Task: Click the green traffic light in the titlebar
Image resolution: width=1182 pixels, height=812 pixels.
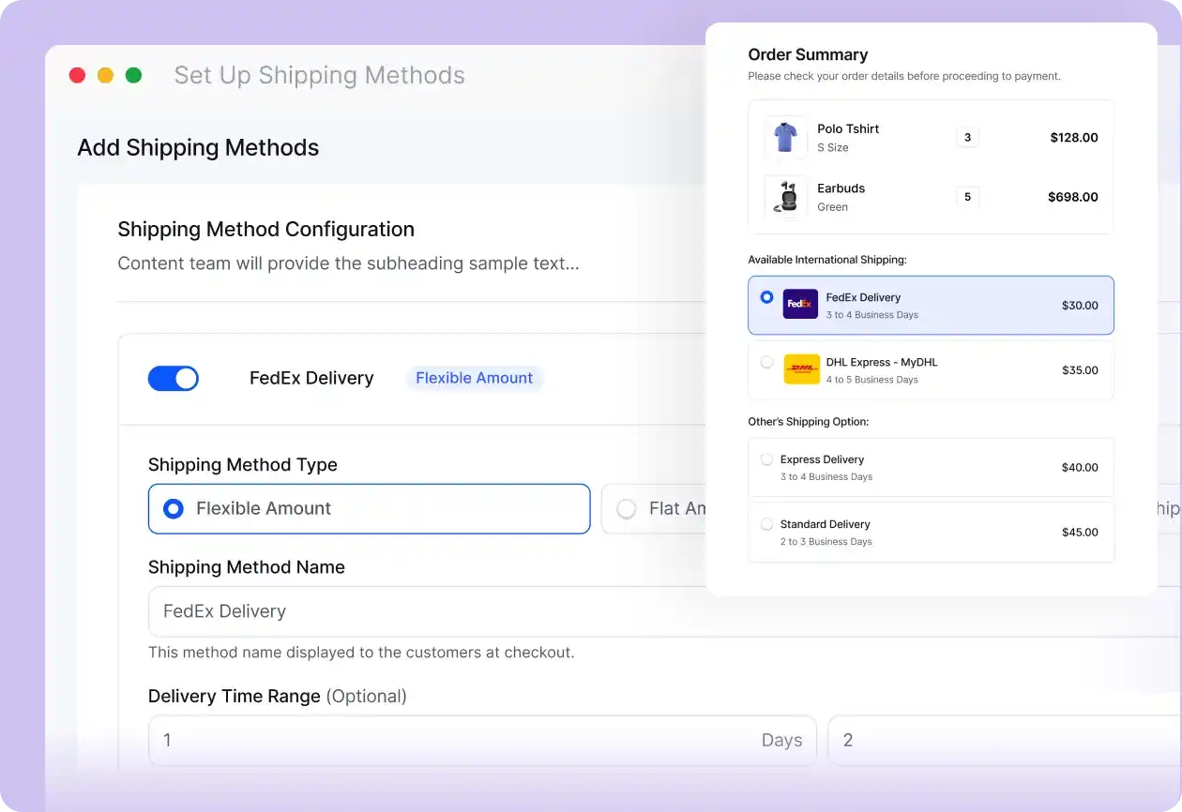Action: coord(134,75)
